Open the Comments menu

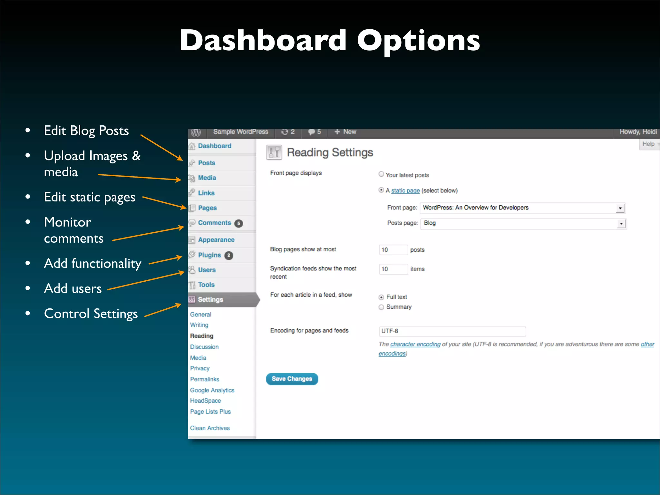point(214,223)
